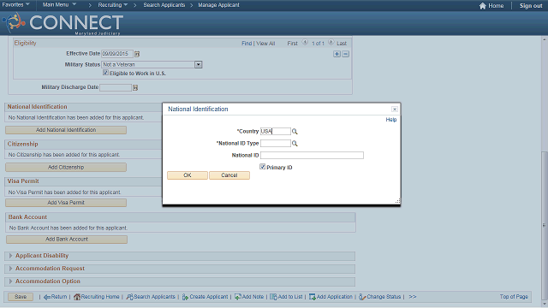Open the Recruiting breadcrumb menu
This screenshot has height=308, width=548.
pos(112,5)
